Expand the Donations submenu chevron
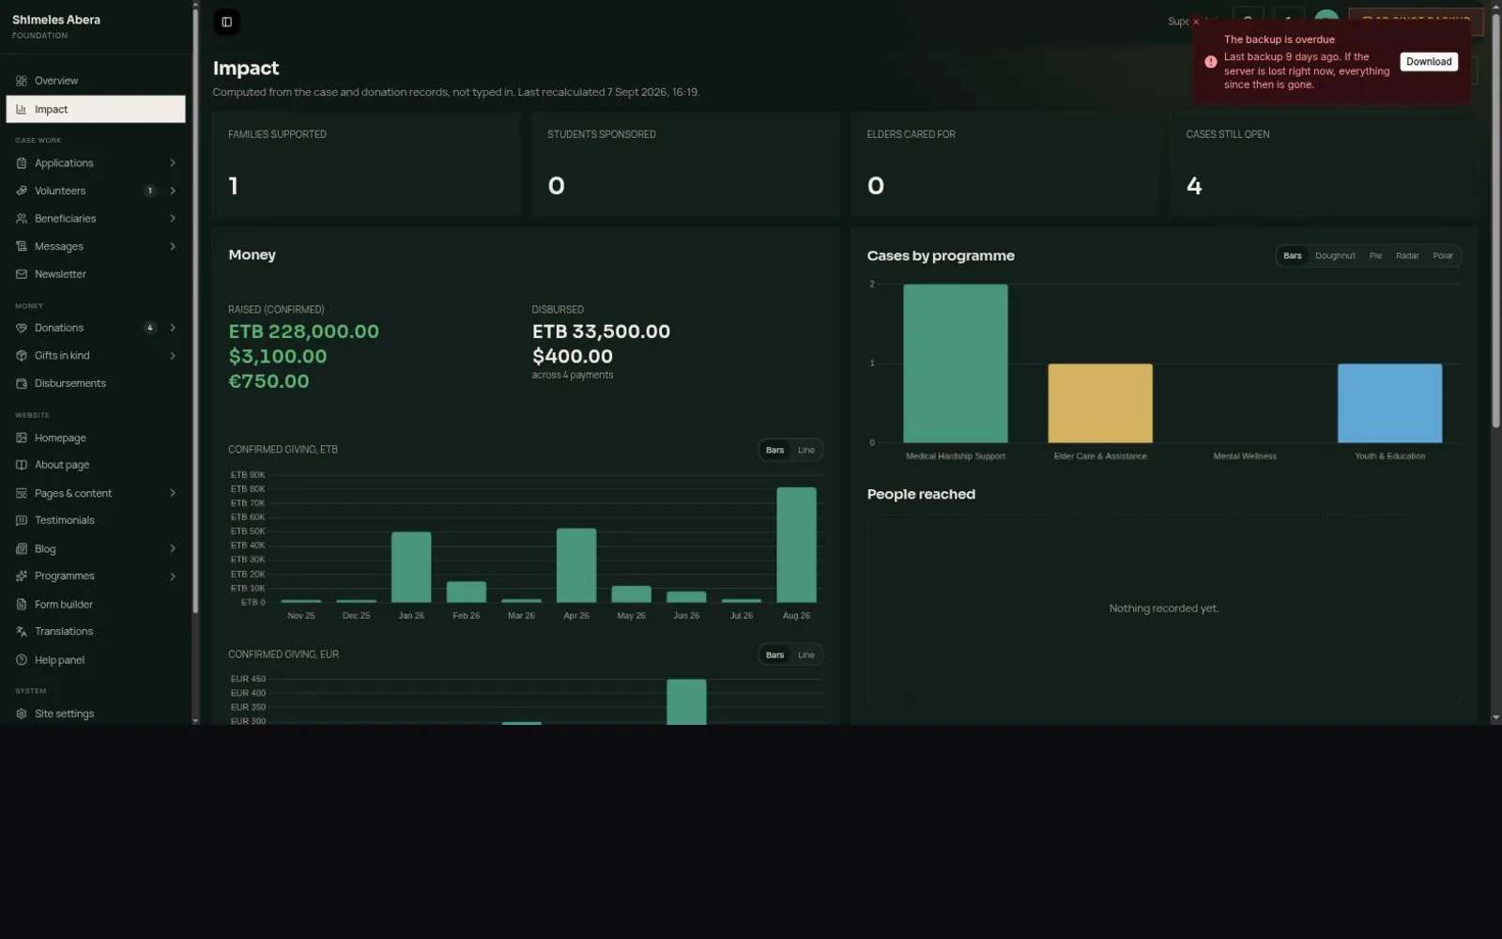The height and width of the screenshot is (939, 1502). point(173,328)
